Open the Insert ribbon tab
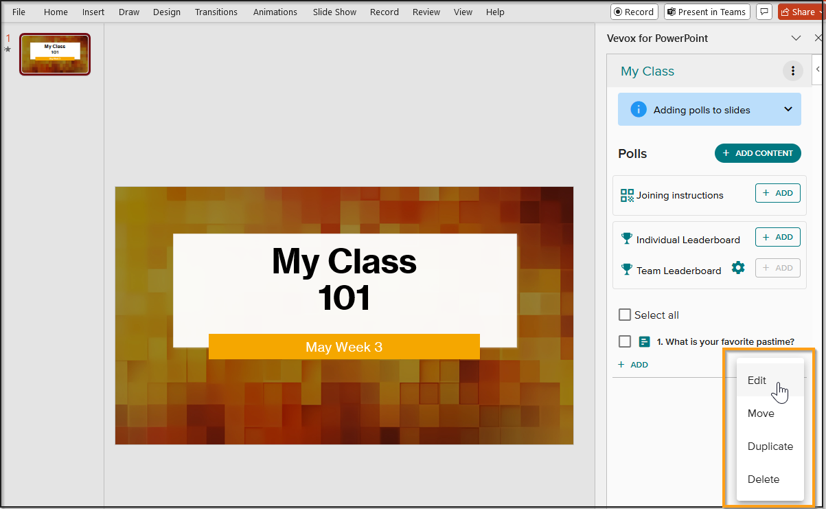The image size is (826, 509). click(93, 12)
